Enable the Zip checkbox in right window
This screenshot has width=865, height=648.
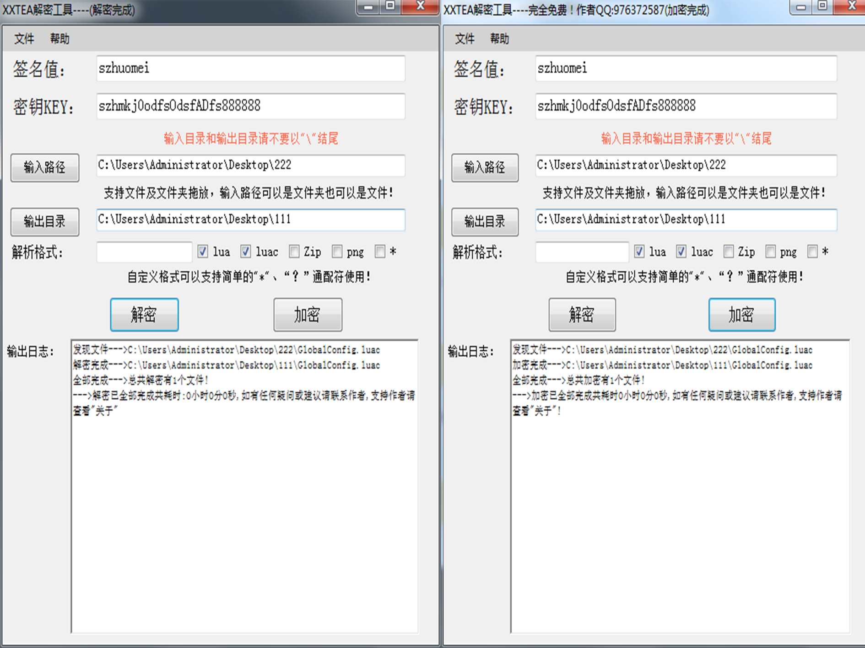728,252
